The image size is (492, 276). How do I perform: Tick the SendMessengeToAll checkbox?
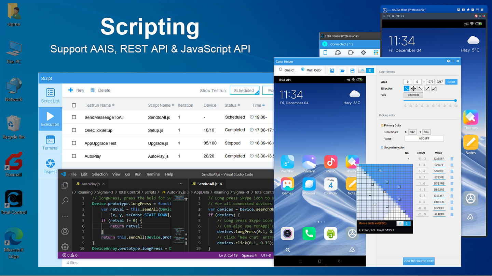pyautogui.click(x=74, y=117)
